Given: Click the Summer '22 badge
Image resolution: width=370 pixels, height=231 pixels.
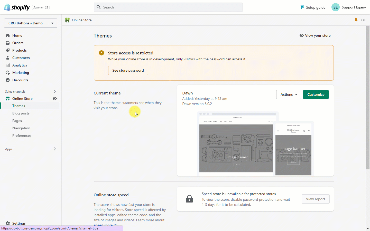Looking at the screenshot, I should pos(41,7).
